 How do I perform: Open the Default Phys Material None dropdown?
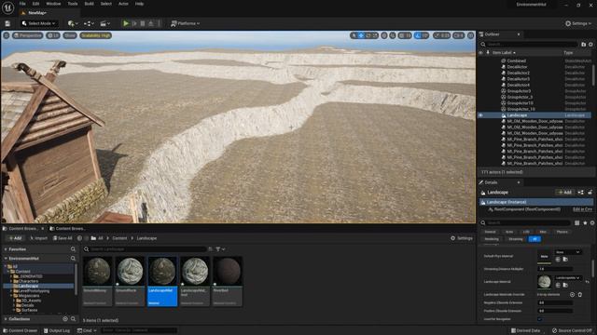pos(567,252)
